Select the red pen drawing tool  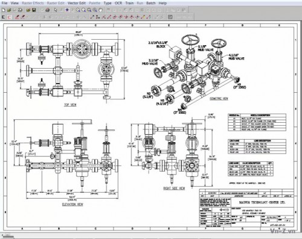(17, 17)
